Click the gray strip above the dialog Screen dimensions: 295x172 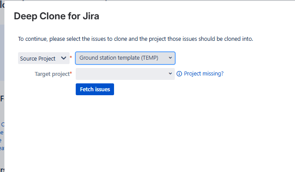(147, 0)
